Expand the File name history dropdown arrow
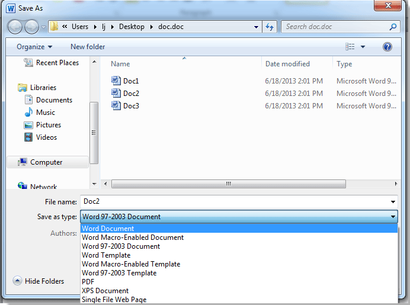This screenshot has height=305, width=410. pos(393,202)
